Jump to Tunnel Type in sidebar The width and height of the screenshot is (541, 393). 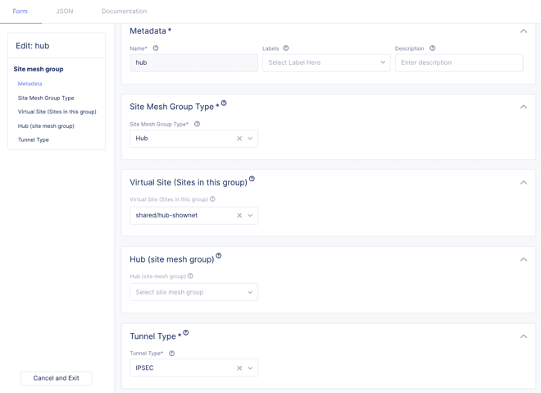pos(34,140)
